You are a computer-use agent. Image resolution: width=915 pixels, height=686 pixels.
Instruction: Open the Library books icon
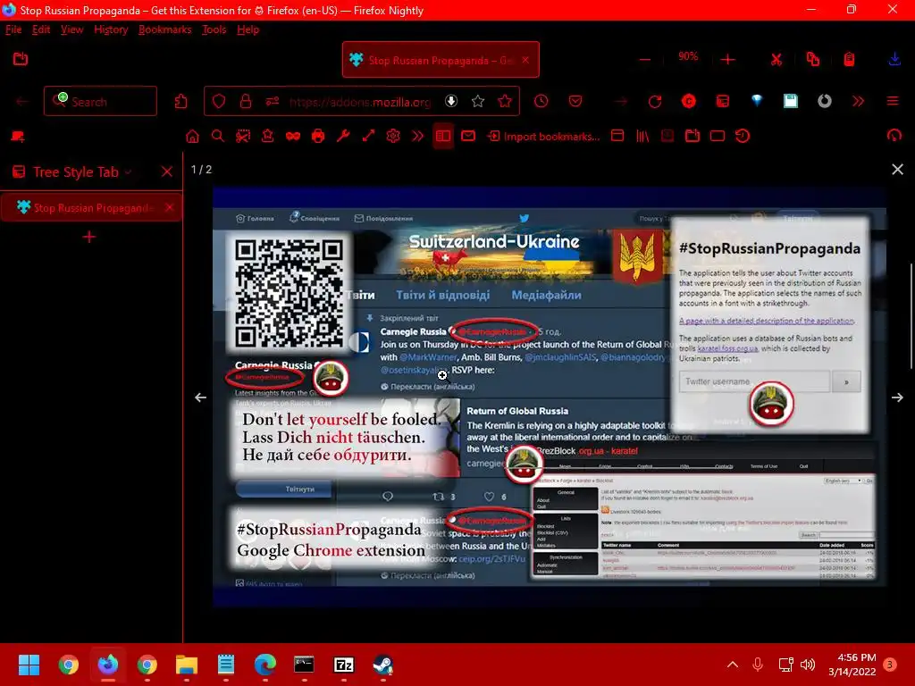click(x=642, y=137)
